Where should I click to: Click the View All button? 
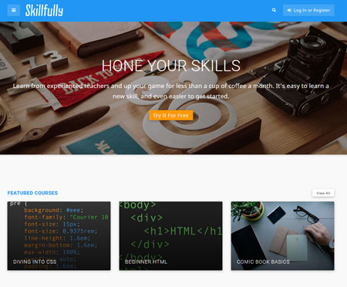[x=323, y=193]
